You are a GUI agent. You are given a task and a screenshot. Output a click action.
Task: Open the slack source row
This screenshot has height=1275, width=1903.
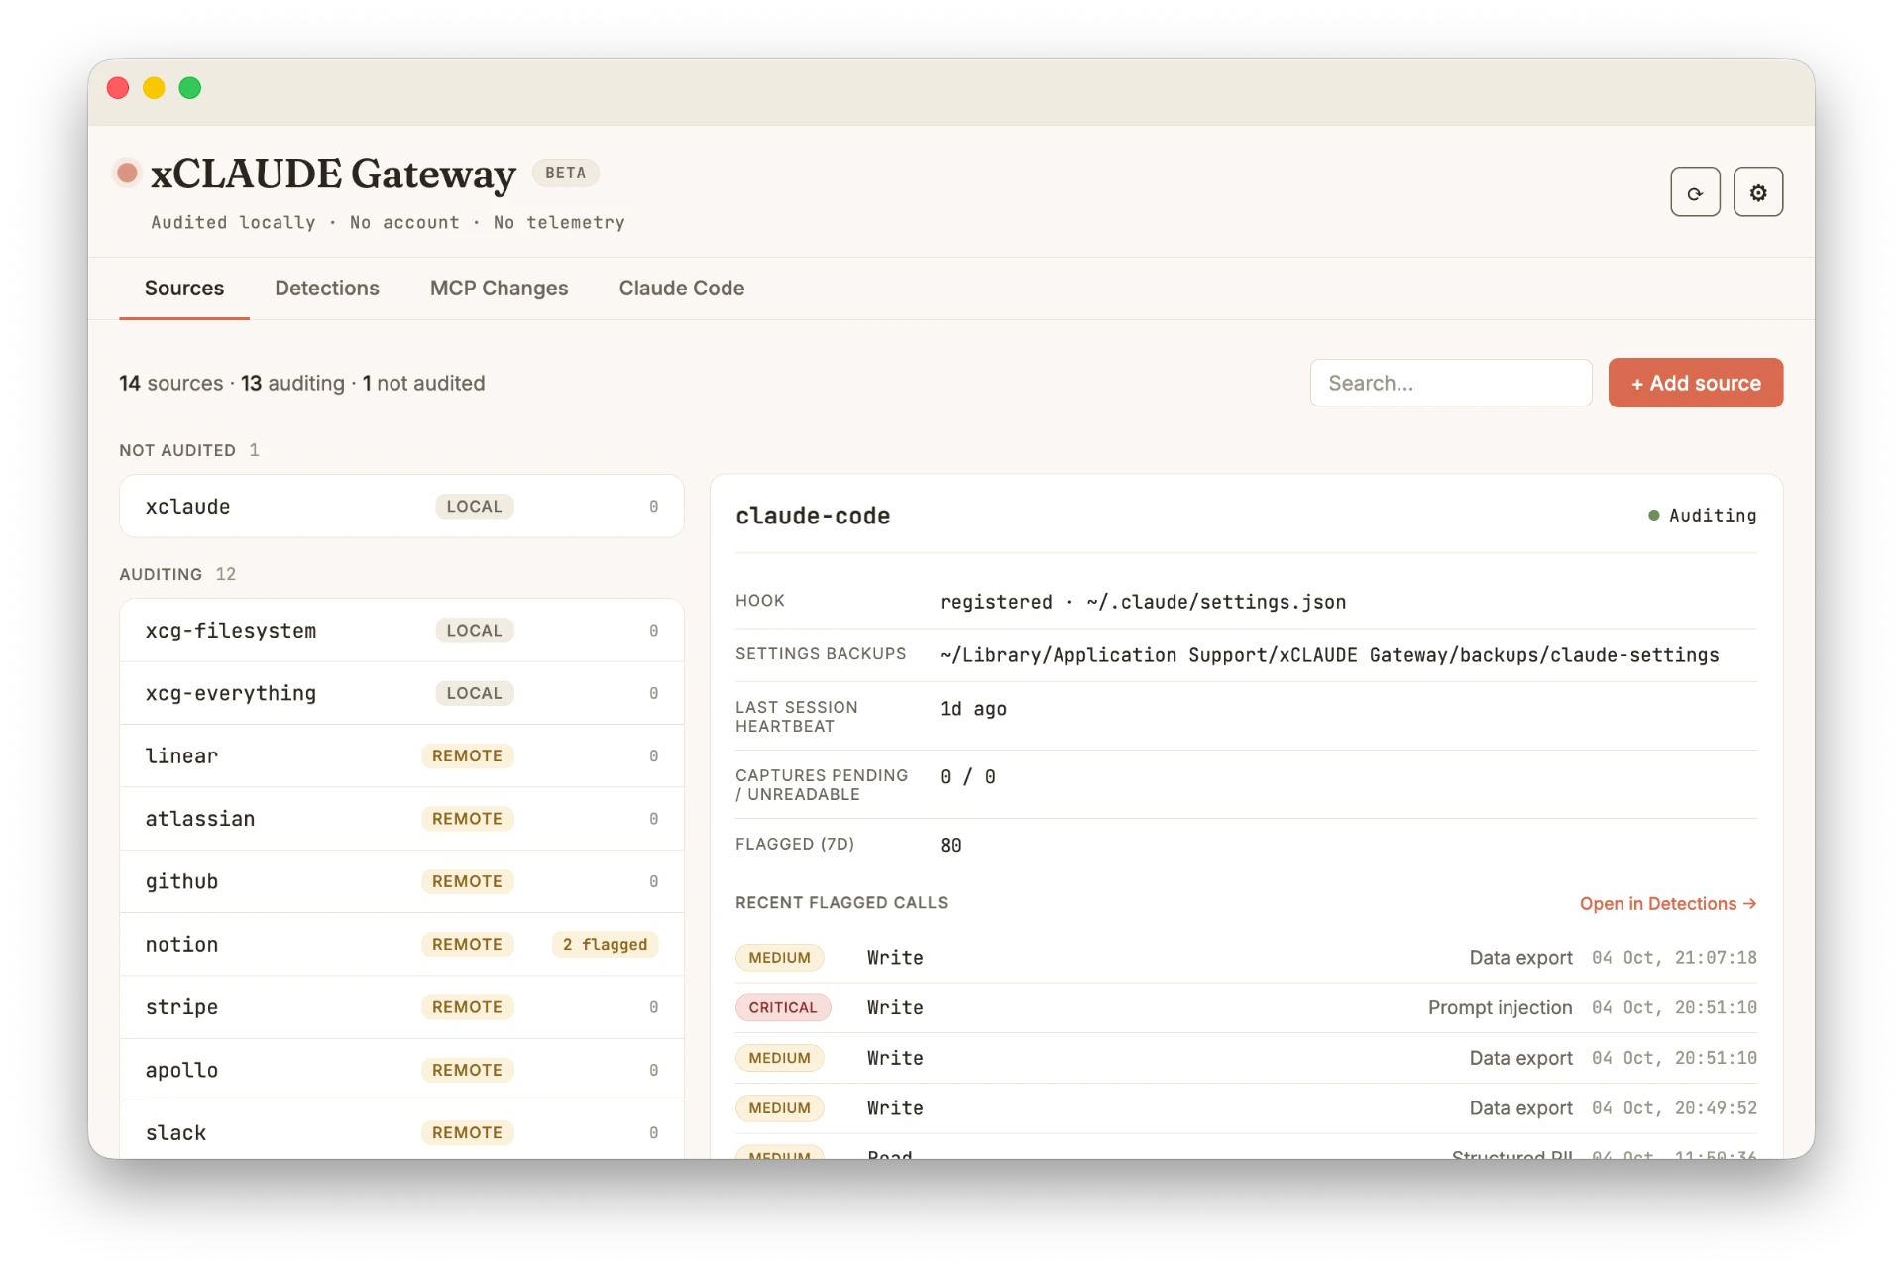pos(401,1132)
